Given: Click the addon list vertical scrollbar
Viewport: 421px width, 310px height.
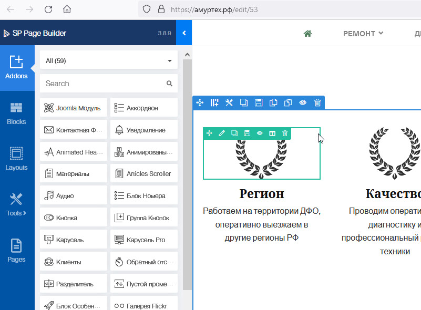Looking at the screenshot, I should click(187, 173).
